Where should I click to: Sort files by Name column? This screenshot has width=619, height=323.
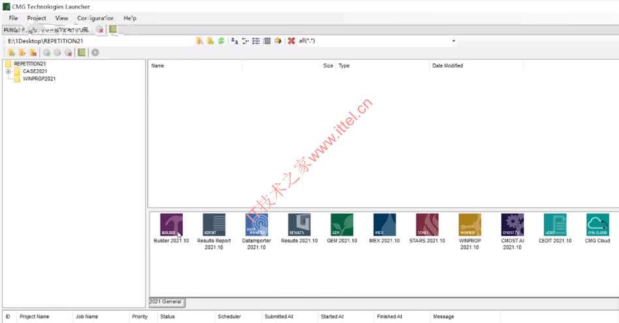click(x=195, y=66)
